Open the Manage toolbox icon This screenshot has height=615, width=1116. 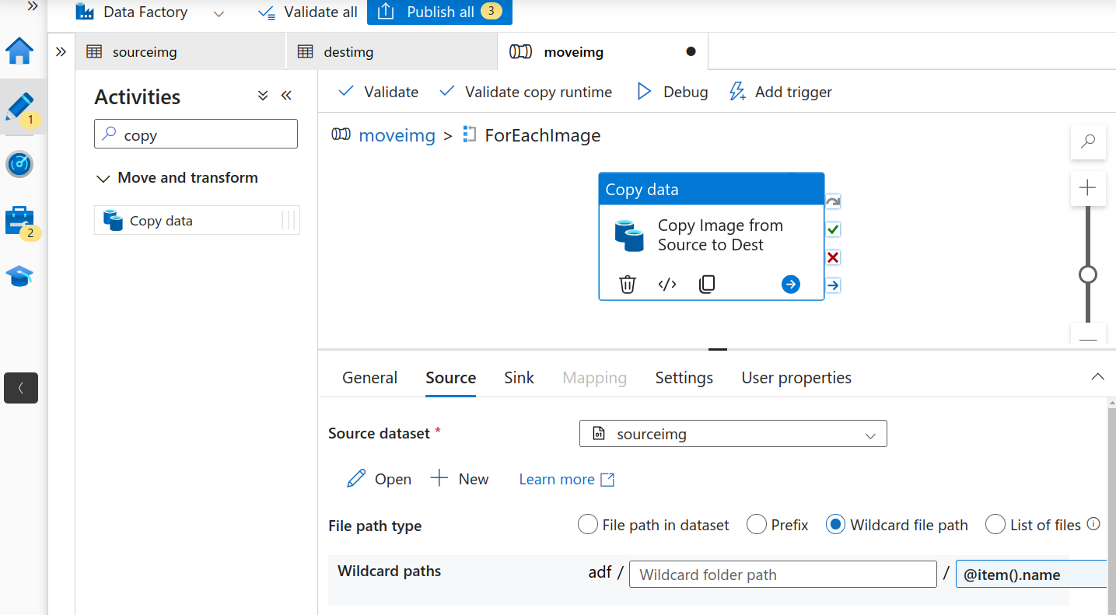20,221
